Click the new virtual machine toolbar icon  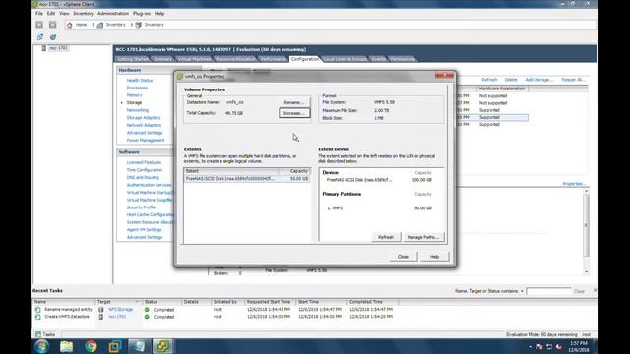click(x=40, y=37)
